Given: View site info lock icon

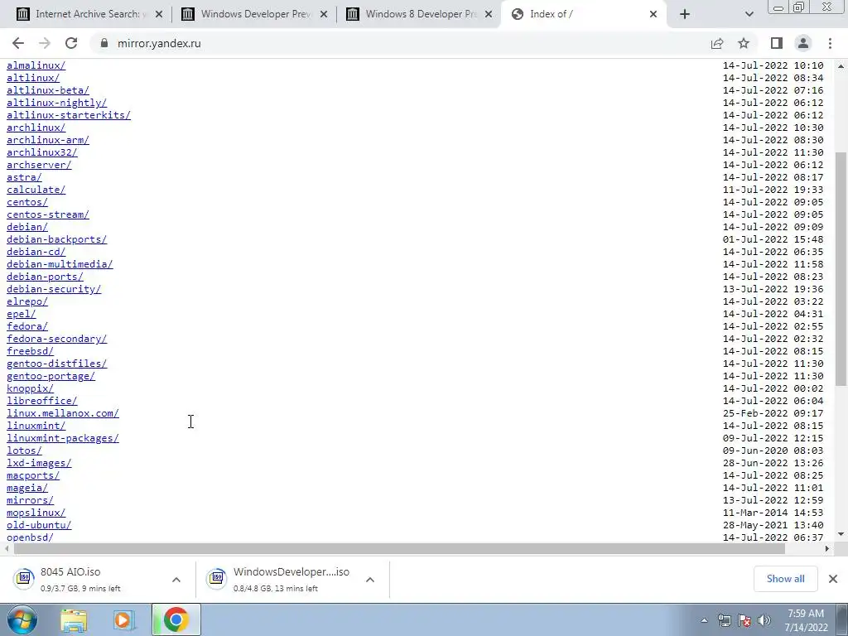Looking at the screenshot, I should 104,43.
